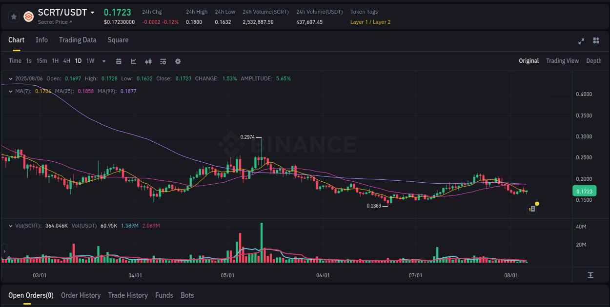Screen dimensions: 610x307
Task: Expand chart to fullscreen
Action: point(581,41)
